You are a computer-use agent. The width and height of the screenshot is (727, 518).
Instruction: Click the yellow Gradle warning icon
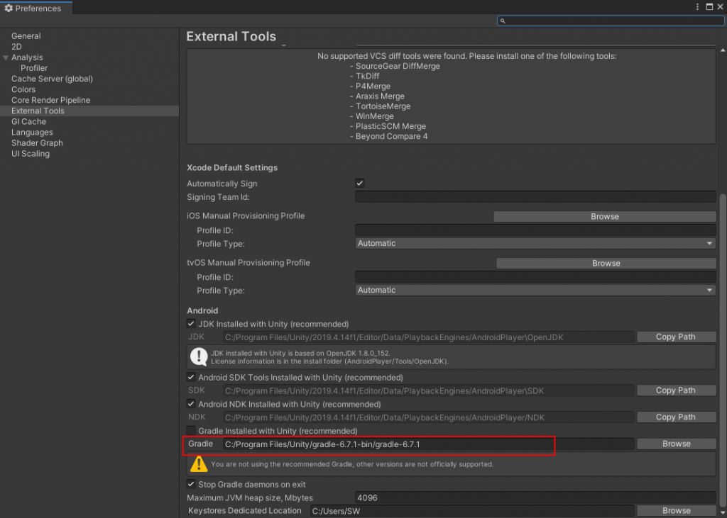[x=199, y=464]
